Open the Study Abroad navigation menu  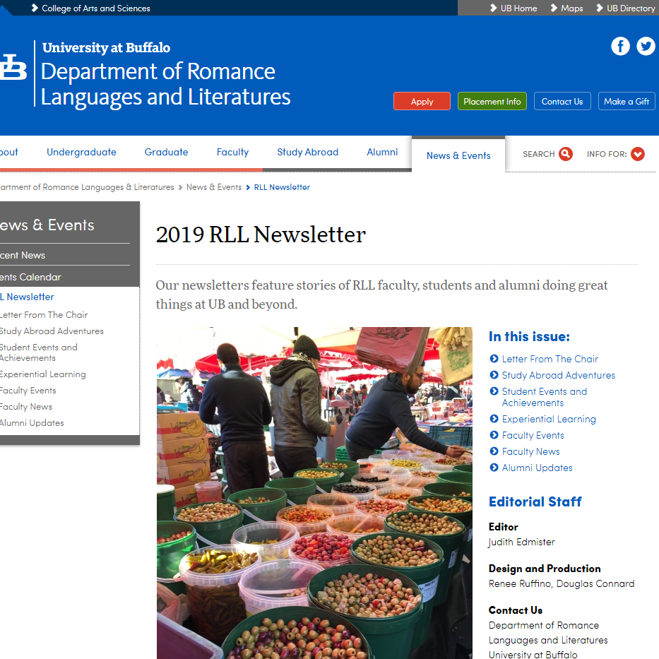307,152
